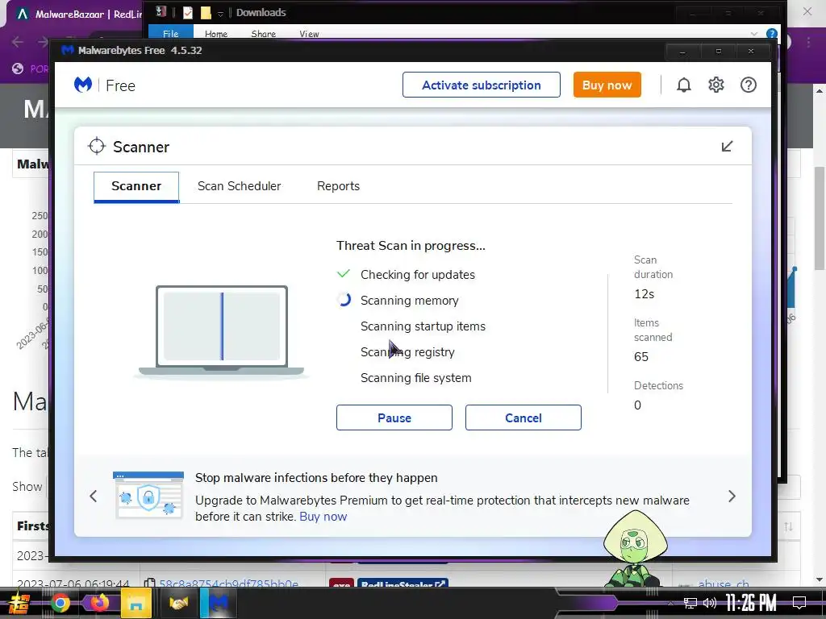The width and height of the screenshot is (826, 619).
Task: Click the Malwarebytes taskbar icon
Action: point(217,603)
